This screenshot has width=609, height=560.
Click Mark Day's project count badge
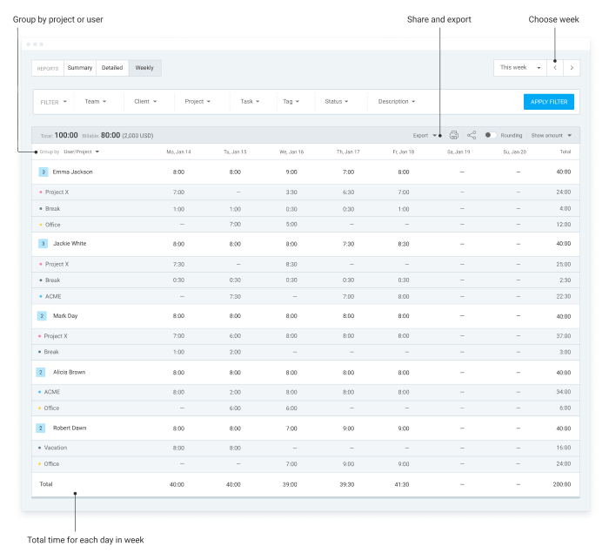coord(42,315)
